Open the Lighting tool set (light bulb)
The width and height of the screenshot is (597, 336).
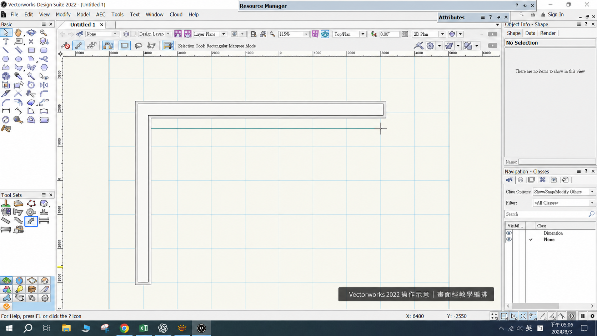tap(19, 289)
